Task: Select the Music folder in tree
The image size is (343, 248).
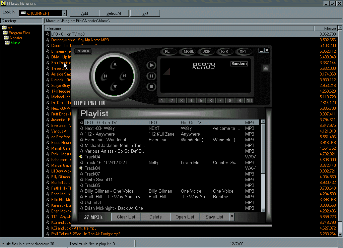Action: 13,43
